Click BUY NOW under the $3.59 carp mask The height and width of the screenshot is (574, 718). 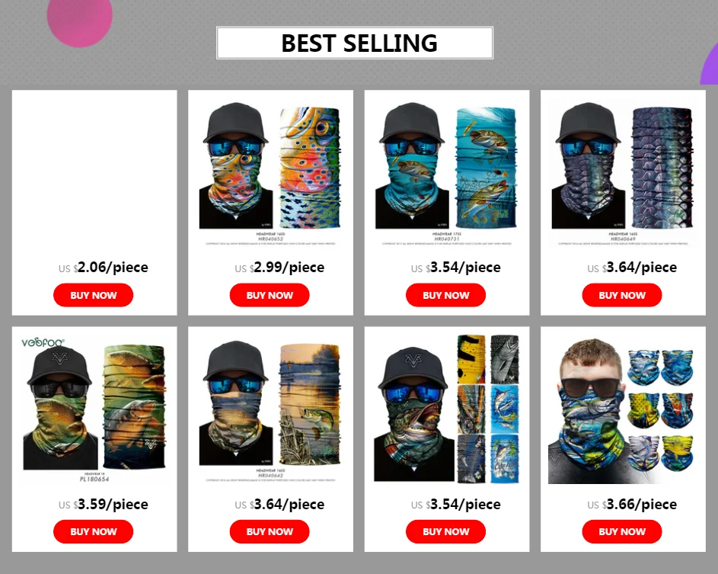click(94, 531)
